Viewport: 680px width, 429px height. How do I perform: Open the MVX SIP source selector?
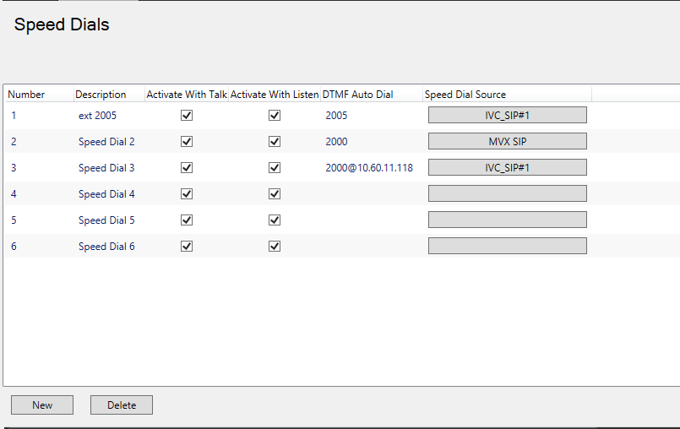507,142
